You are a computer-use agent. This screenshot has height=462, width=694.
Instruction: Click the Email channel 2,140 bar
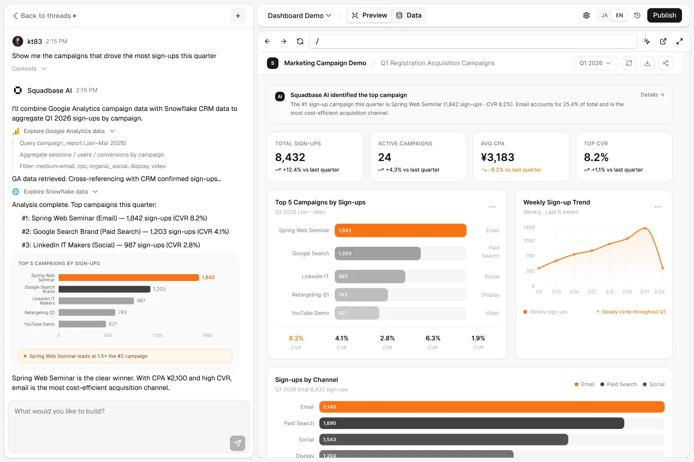coord(492,407)
